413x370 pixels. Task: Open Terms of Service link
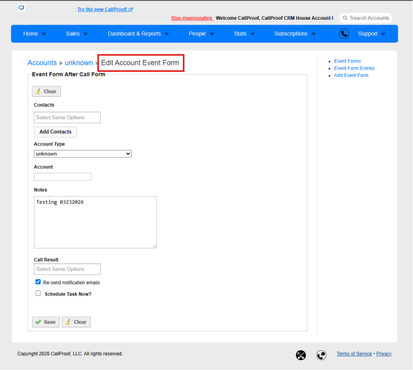354,353
